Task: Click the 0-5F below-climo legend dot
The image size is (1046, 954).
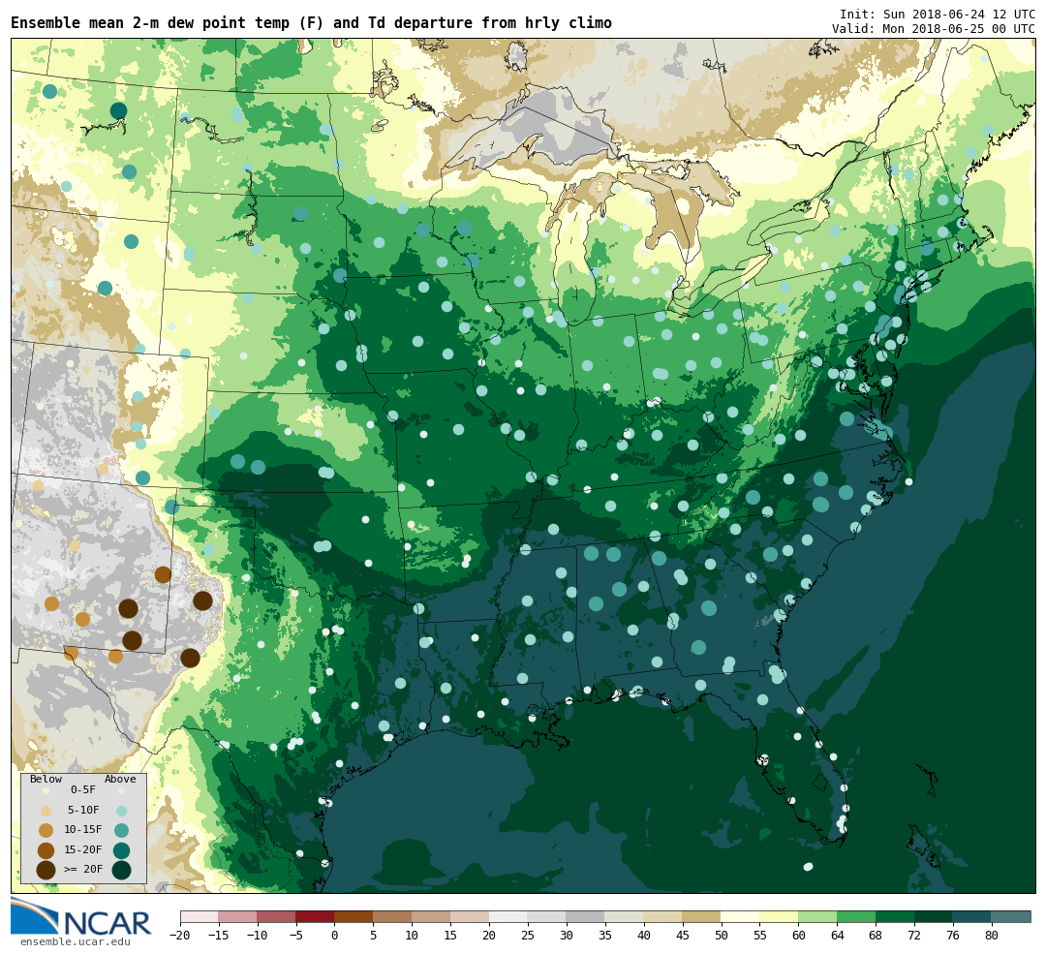Action: pyautogui.click(x=46, y=790)
